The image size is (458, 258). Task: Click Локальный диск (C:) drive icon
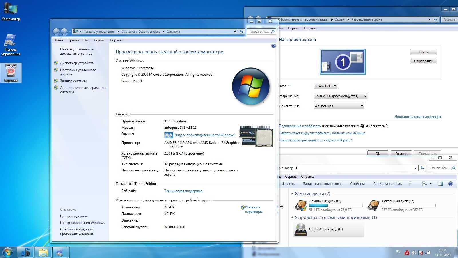pyautogui.click(x=301, y=205)
